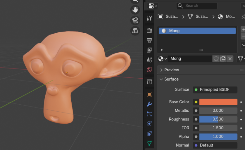
Task: Click the Suzanne object breadcrumb icon
Action: 160,17
